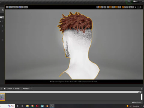144x108 pixels.
Task: Click the magnifier icon in search bar
Action: 139,92
